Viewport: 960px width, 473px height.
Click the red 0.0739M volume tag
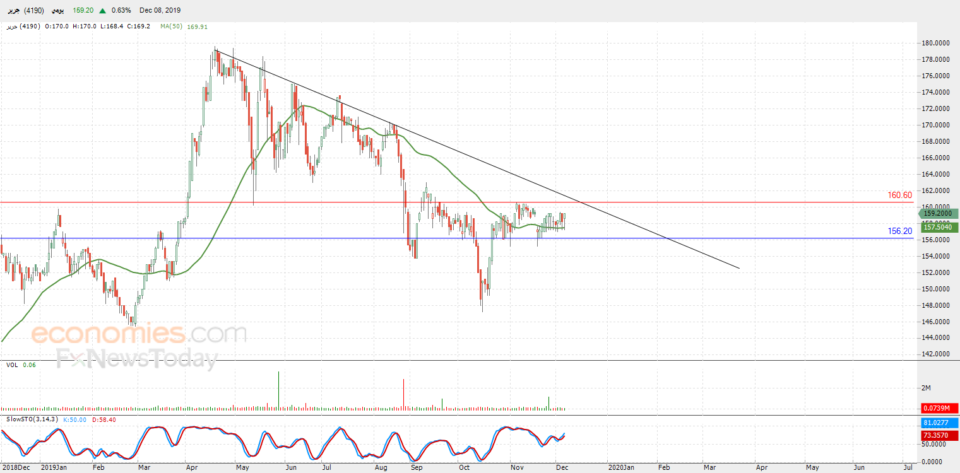(x=940, y=408)
